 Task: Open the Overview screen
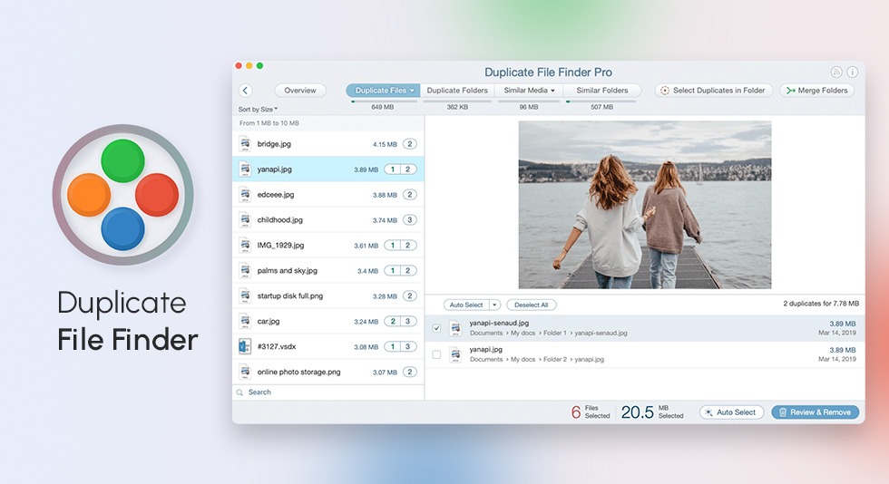[x=300, y=90]
